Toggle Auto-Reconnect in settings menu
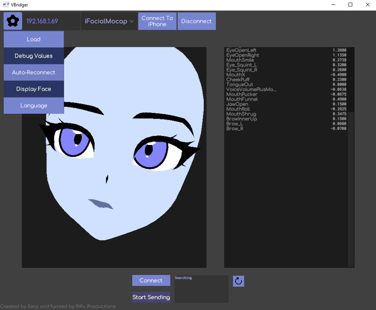The width and height of the screenshot is (376, 310). [x=34, y=72]
